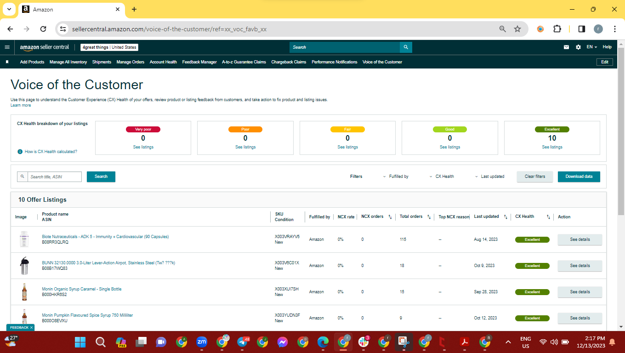
Task: Click the teal Search button beside the ASIN field
Action: 101,176
